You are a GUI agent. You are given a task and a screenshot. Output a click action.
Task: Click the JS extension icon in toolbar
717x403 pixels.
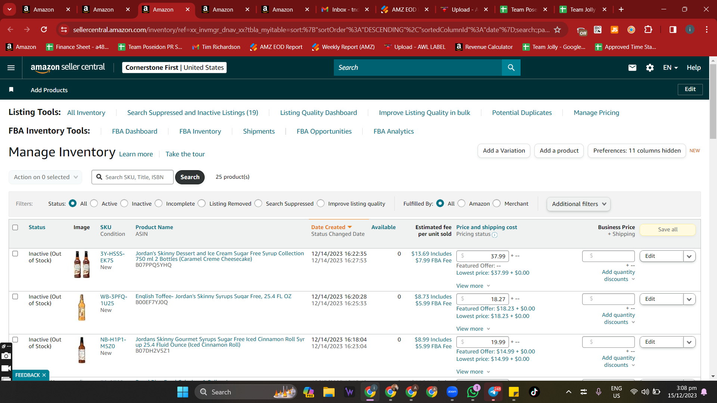click(x=614, y=29)
